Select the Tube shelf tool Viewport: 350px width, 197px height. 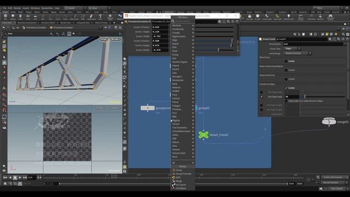[20, 17]
